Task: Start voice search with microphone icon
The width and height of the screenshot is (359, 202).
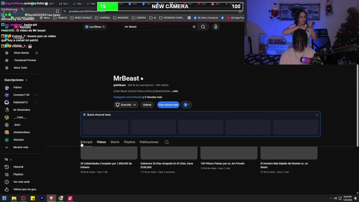Action: (x=216, y=27)
